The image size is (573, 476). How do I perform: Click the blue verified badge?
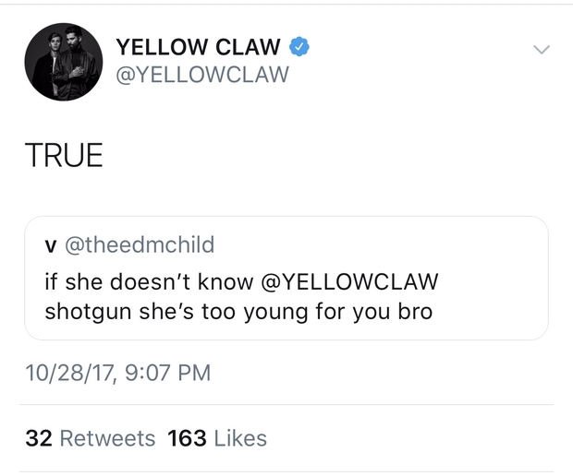tap(299, 46)
